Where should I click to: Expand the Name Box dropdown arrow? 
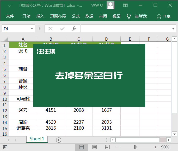click(32, 29)
